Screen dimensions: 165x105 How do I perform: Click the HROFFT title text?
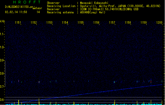[27, 2]
